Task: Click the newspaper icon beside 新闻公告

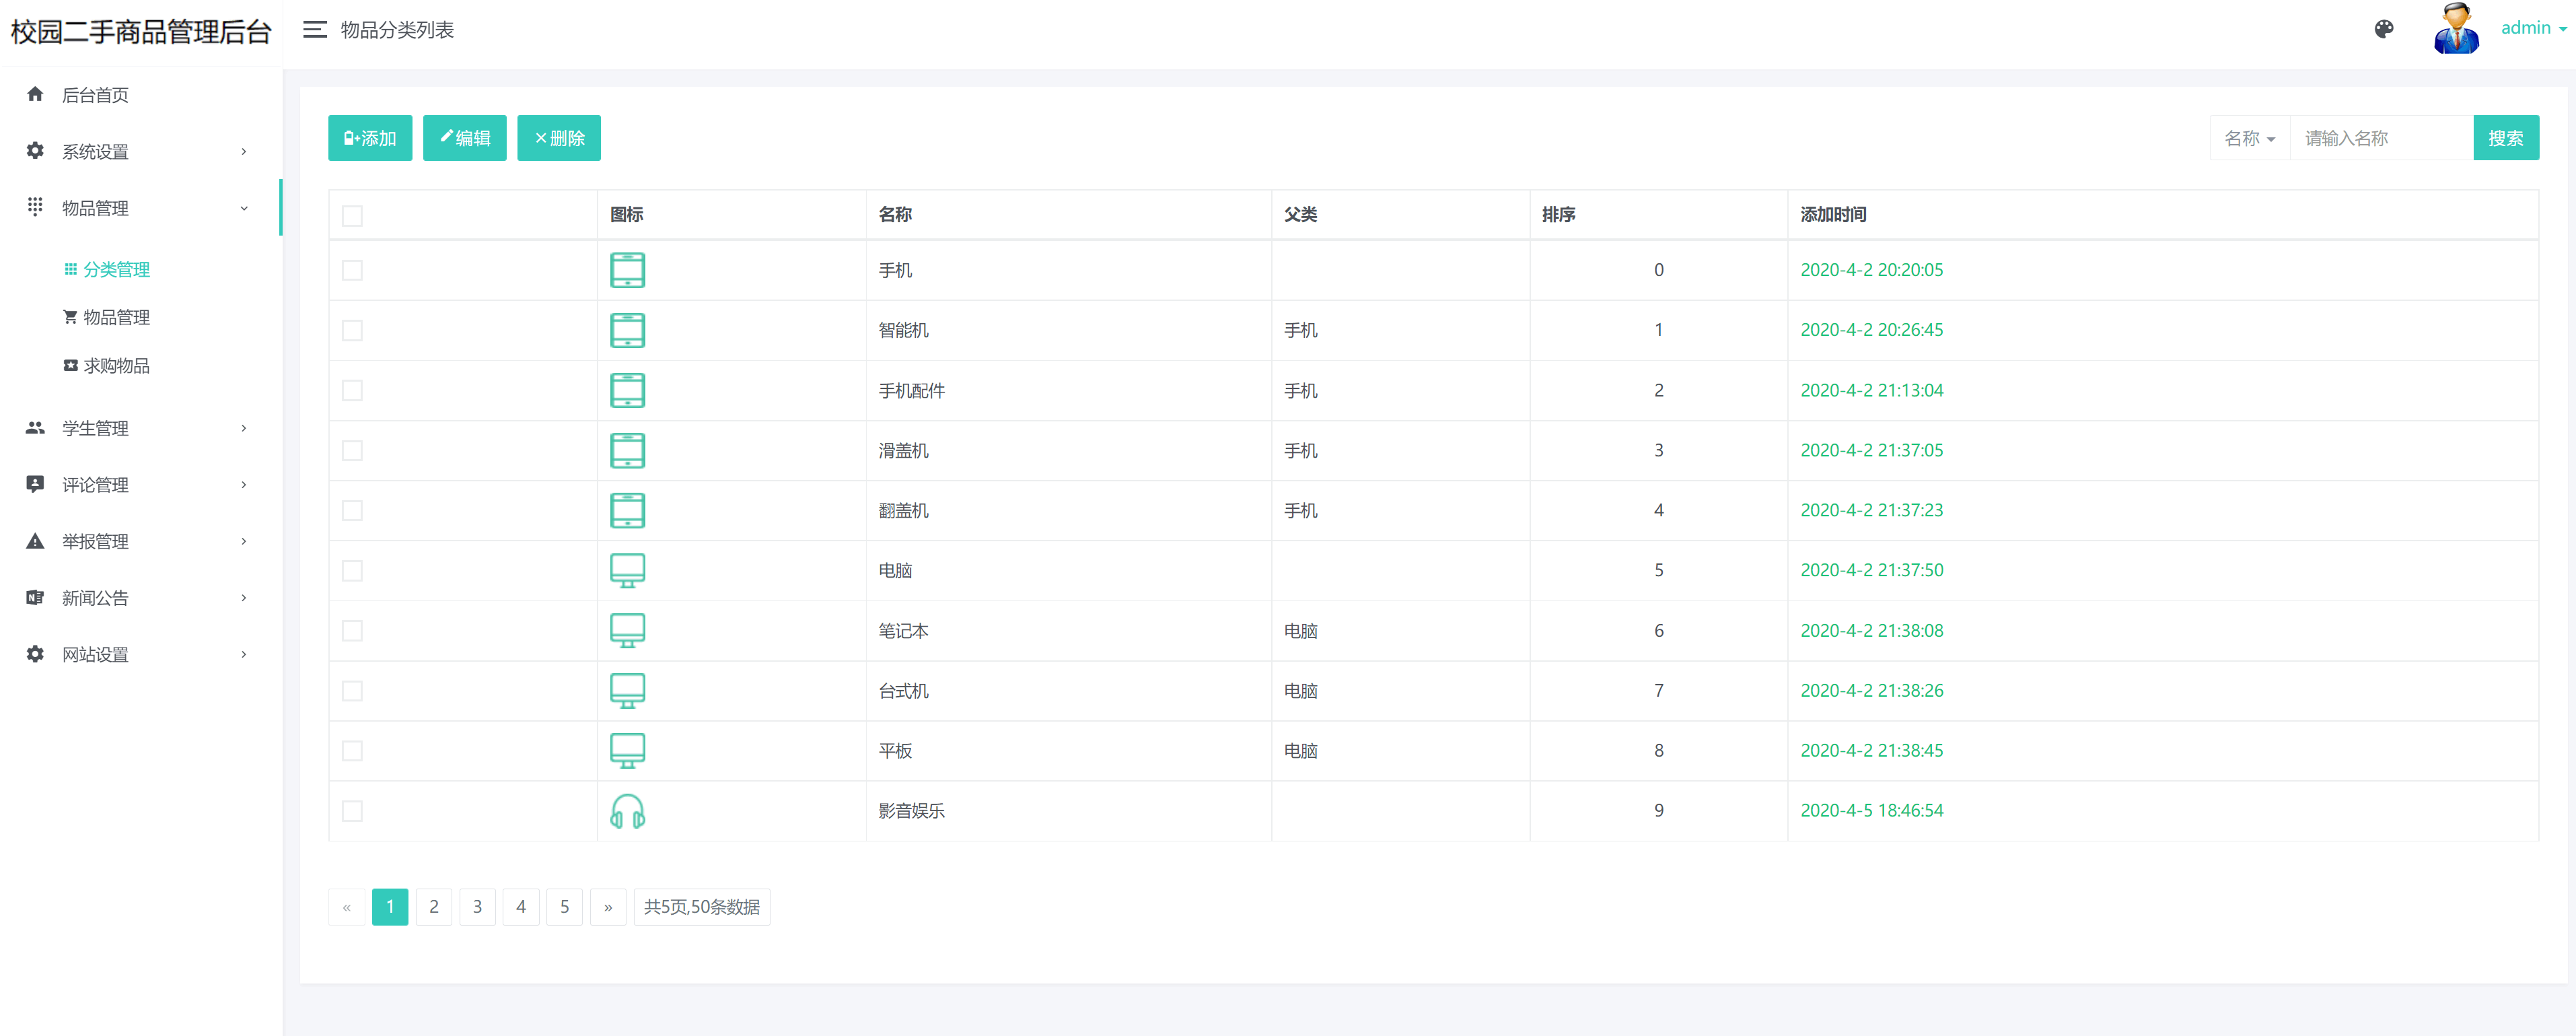Action: [35, 597]
